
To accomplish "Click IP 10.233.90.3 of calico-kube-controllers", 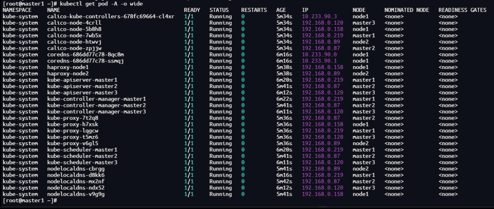I will coord(319,16).
